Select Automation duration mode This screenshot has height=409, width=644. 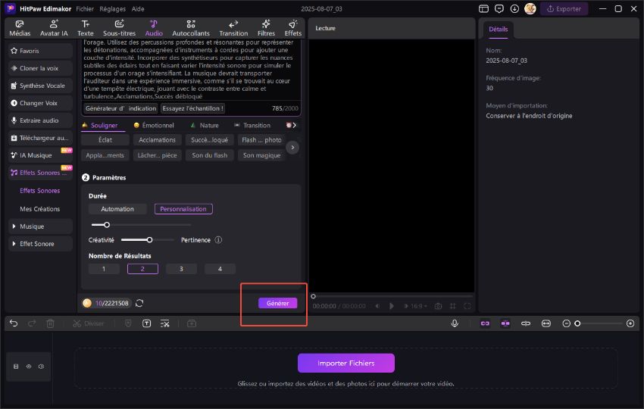[x=117, y=209]
